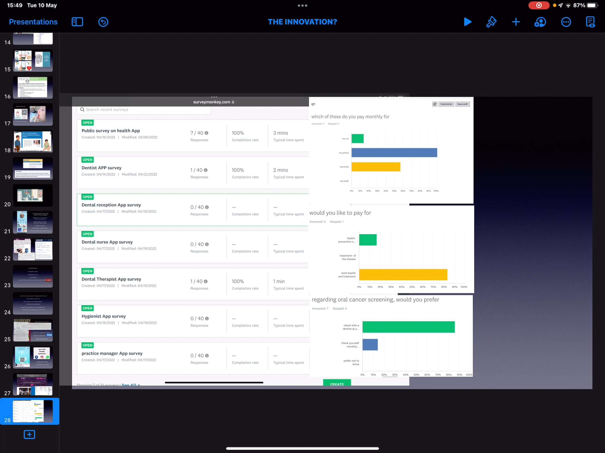The image size is (605, 453).
Task: Select slide 23 thumbnail
Action: [33, 276]
